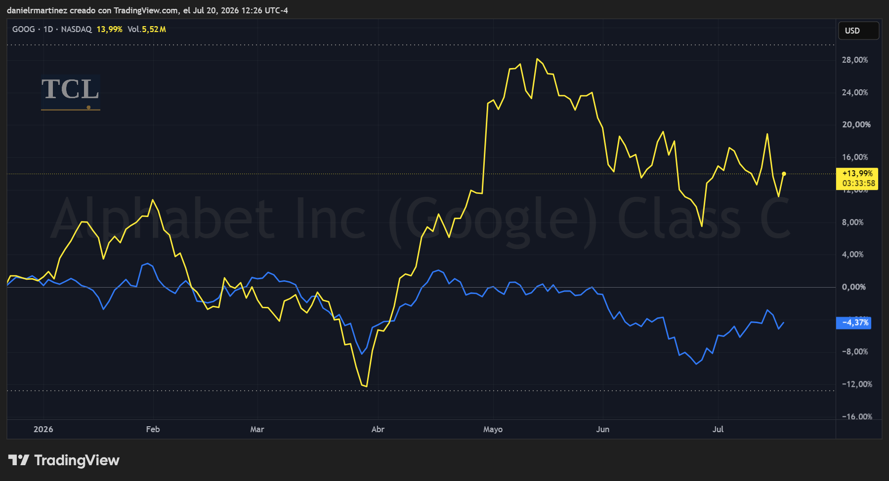Click the GOOG symbol label

23,29
